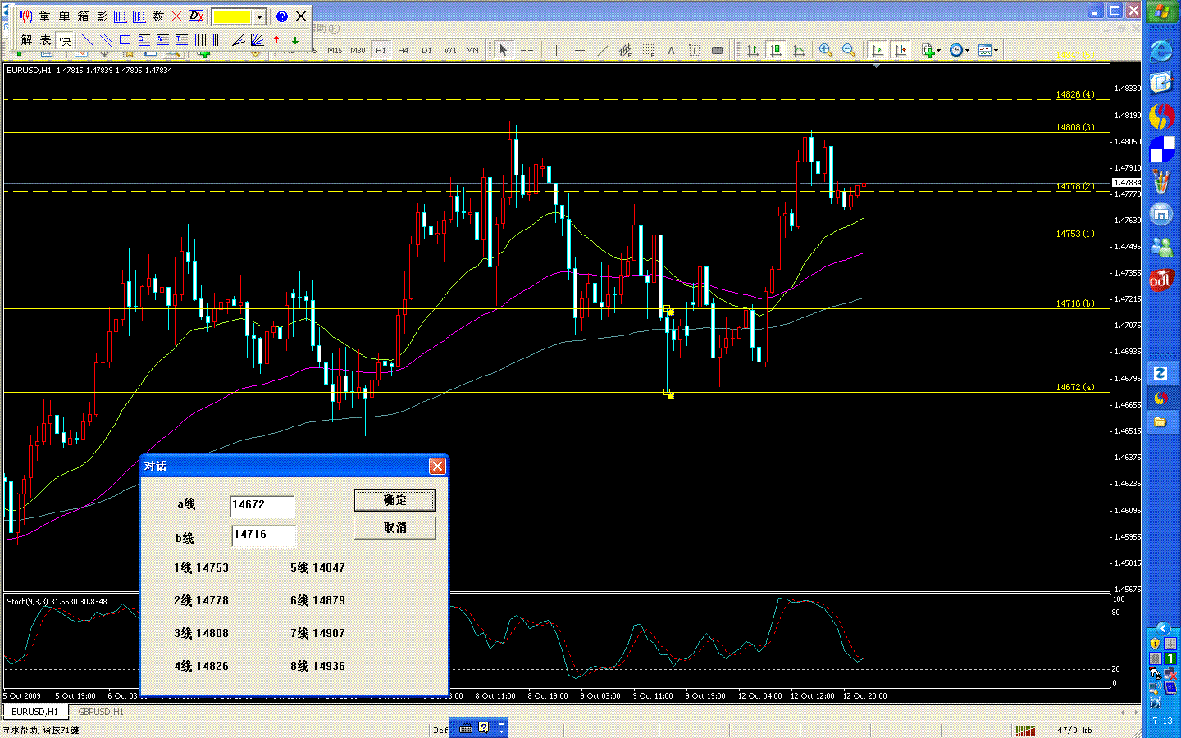
Task: Launch Internet Explorer from the side taskbar
Action: point(1160,51)
